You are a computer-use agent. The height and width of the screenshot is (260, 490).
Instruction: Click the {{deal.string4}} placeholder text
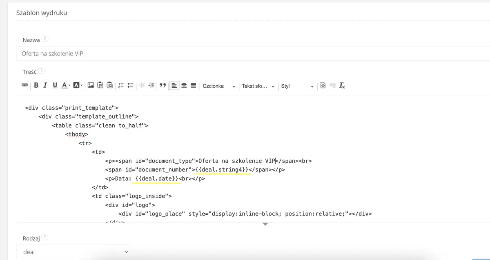[x=222, y=170]
